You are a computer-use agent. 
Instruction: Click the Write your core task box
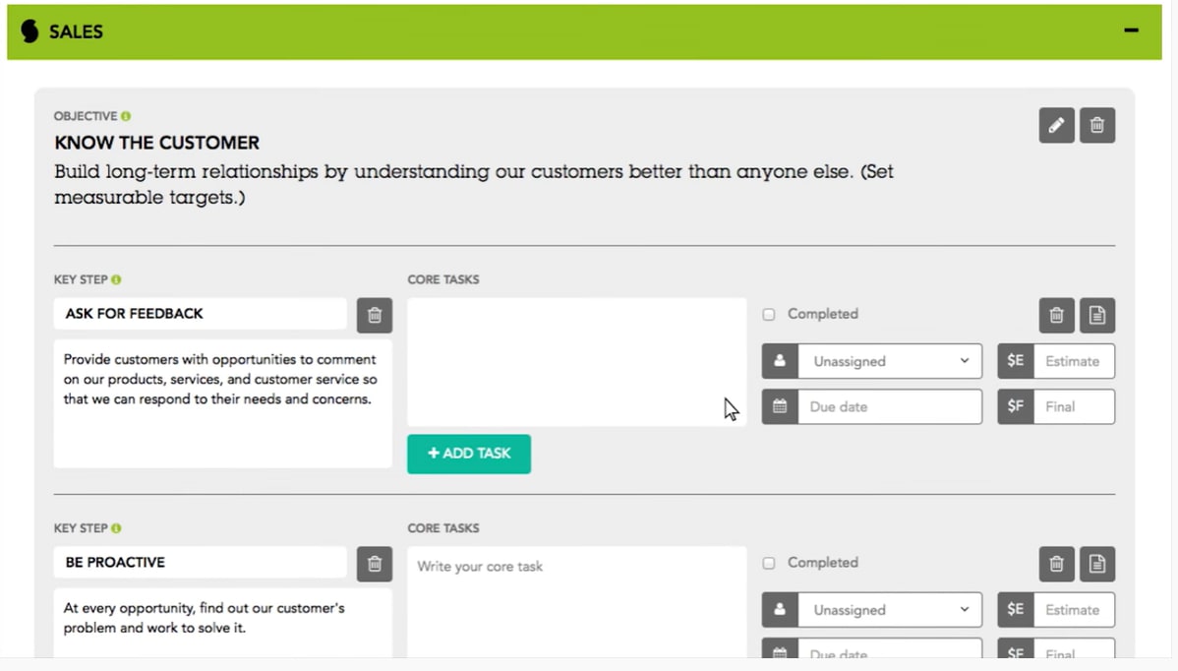coord(576,600)
